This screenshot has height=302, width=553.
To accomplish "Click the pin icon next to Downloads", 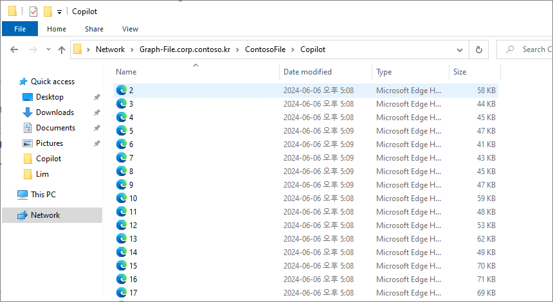I will 96,112.
